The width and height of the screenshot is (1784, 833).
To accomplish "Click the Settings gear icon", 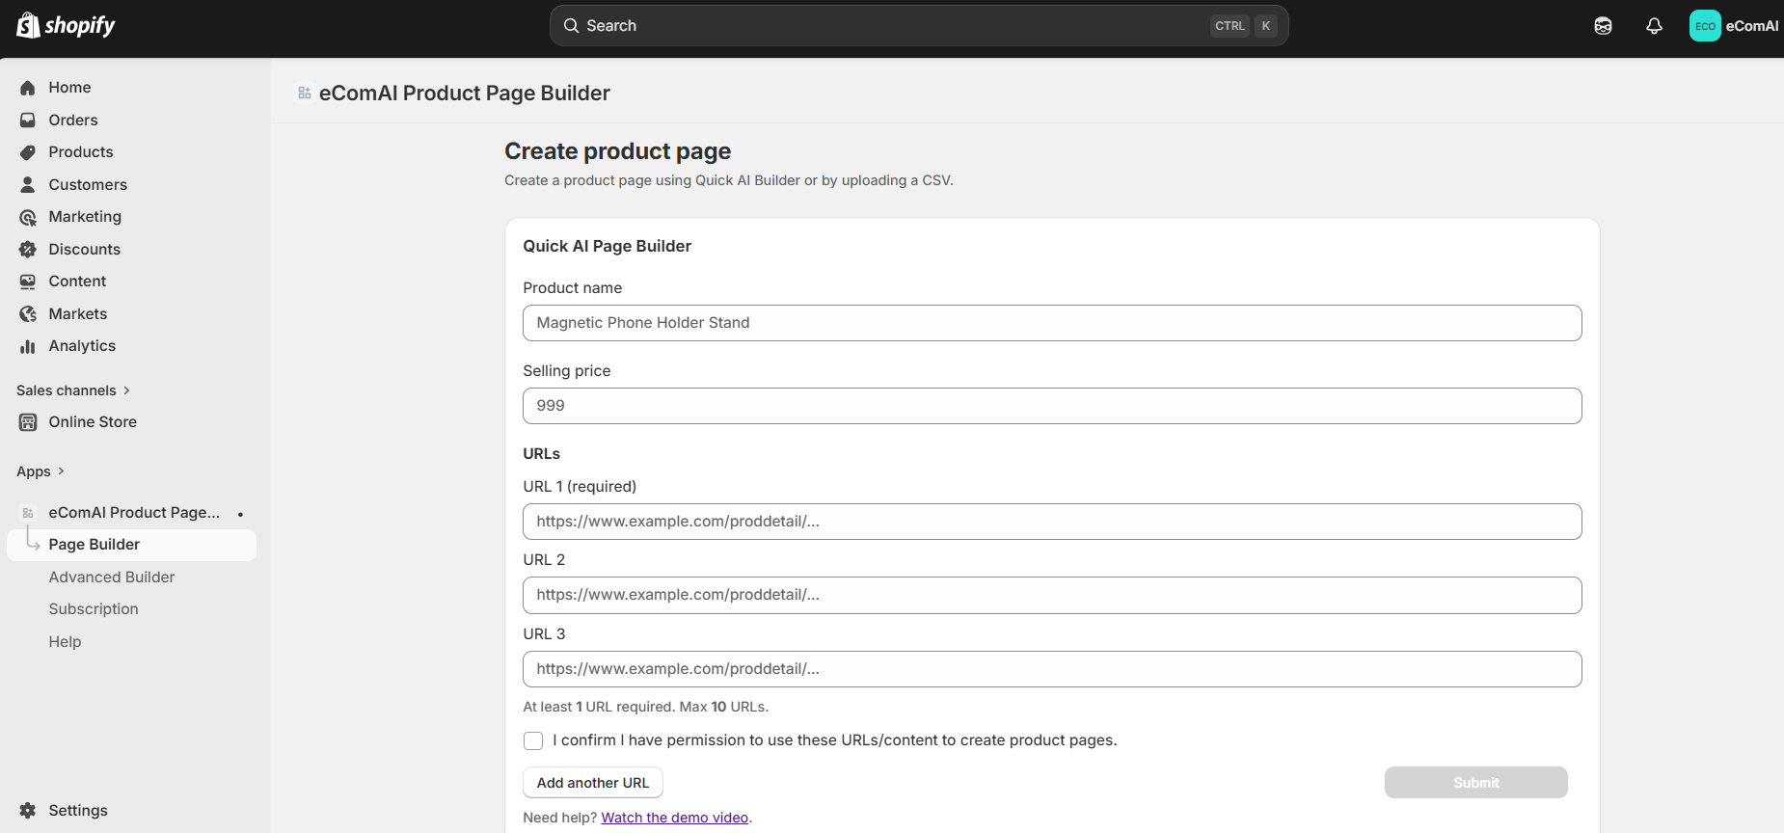I will [x=28, y=811].
